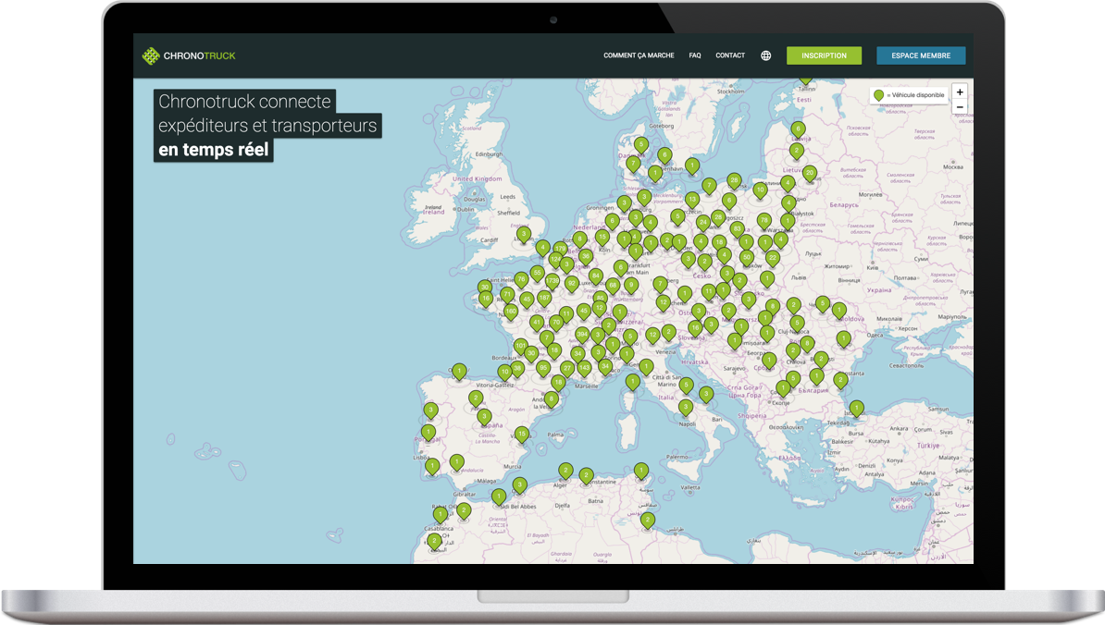Zoom out of the map
1105x625 pixels.
pos(960,107)
